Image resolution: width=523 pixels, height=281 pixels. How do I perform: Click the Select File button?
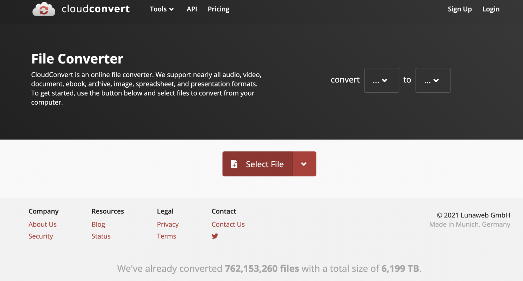click(x=257, y=164)
